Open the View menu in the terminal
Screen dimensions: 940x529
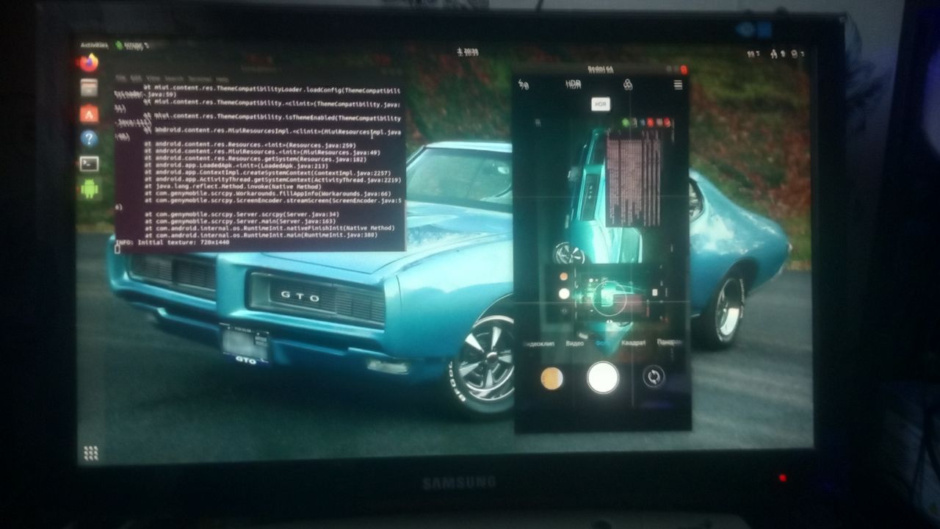point(153,78)
